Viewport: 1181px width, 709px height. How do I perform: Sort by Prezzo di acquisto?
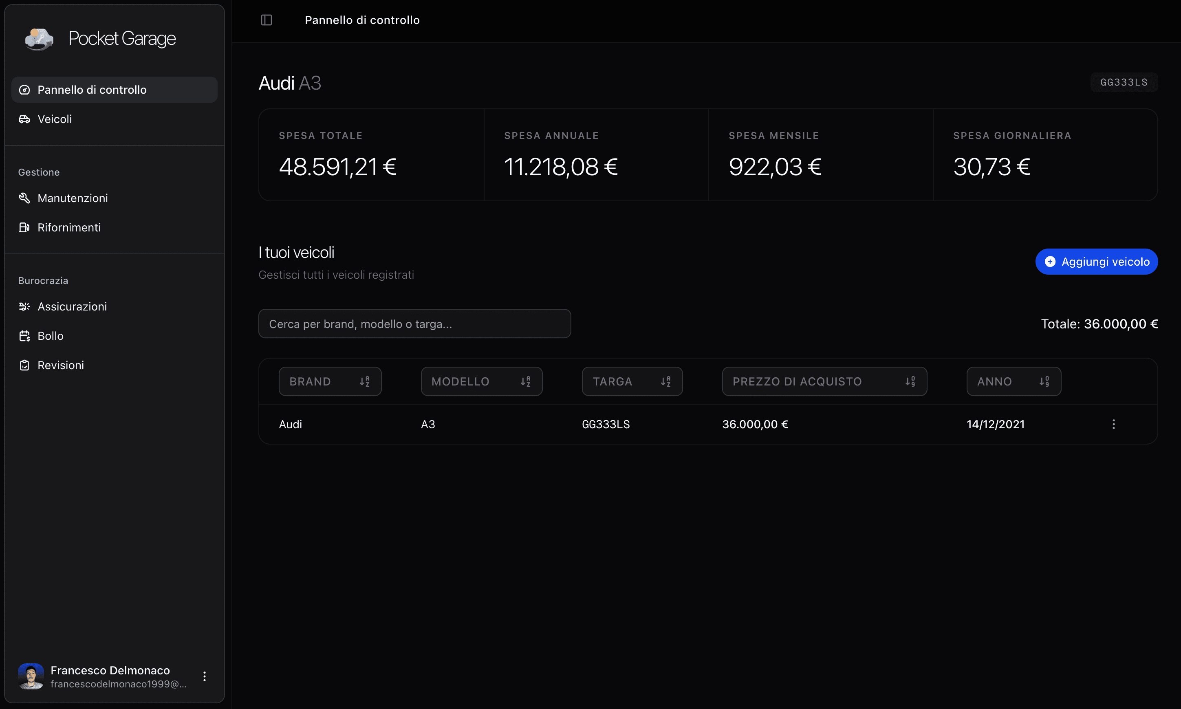tap(824, 381)
